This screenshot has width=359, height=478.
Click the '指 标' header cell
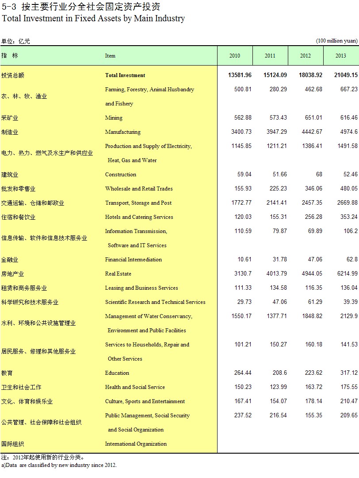coord(10,55)
